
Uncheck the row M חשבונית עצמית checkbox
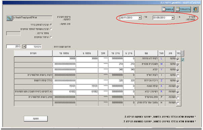pos(178,65)
